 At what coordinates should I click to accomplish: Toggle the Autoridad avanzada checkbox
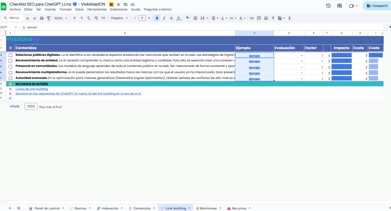pyautogui.click(x=10, y=78)
